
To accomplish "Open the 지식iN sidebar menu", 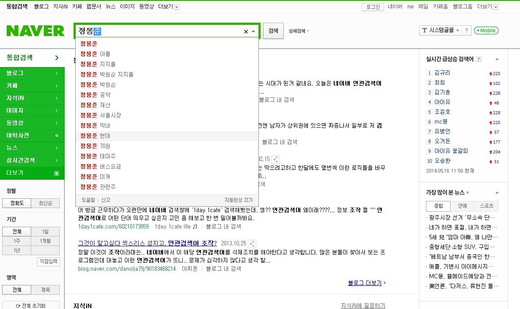I will (32, 98).
